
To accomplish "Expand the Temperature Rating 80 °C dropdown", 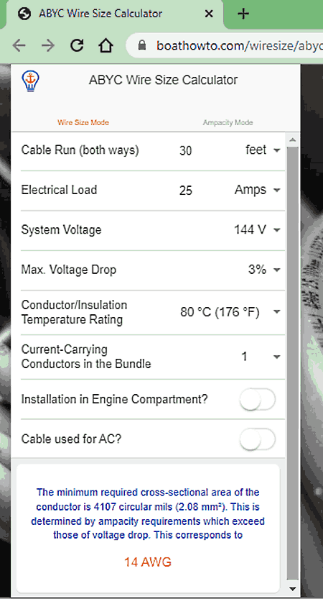I will click(x=230, y=312).
